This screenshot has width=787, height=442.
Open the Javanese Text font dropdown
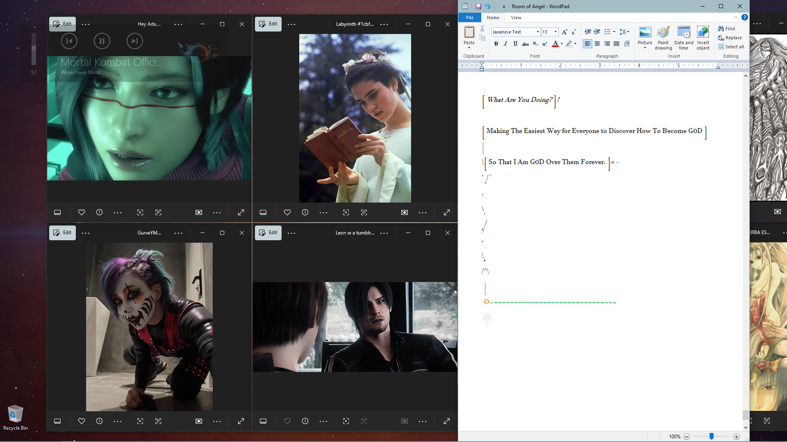tap(538, 32)
